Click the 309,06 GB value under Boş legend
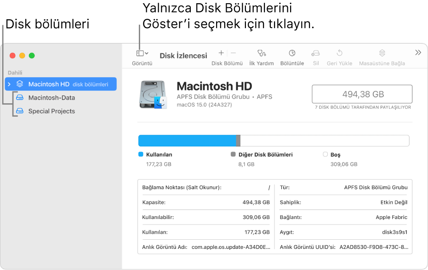 click(344, 164)
